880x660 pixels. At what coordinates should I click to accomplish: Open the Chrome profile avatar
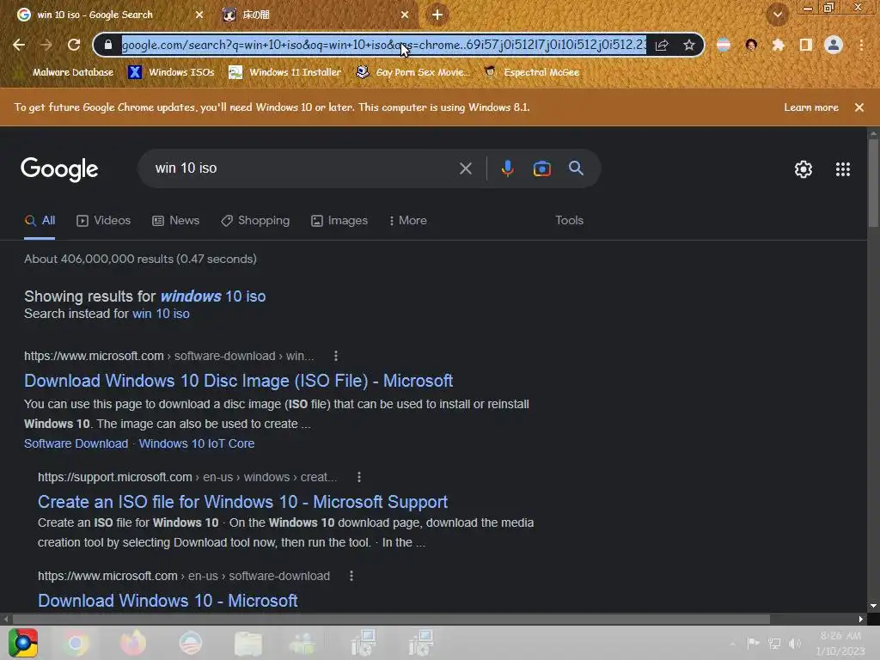coord(834,45)
